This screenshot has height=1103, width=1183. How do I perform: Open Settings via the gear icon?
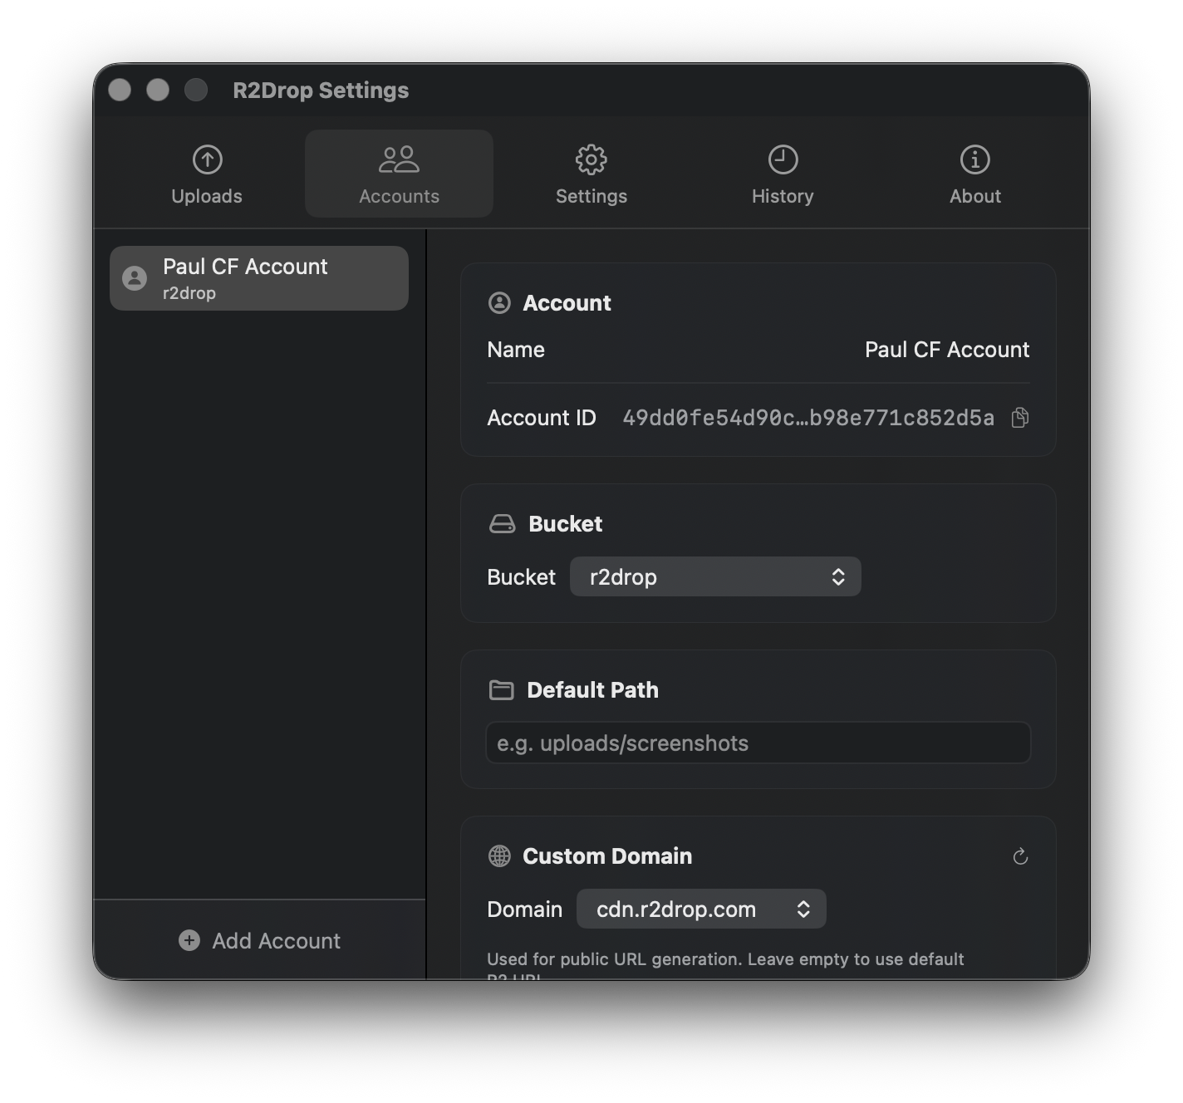[x=591, y=159]
